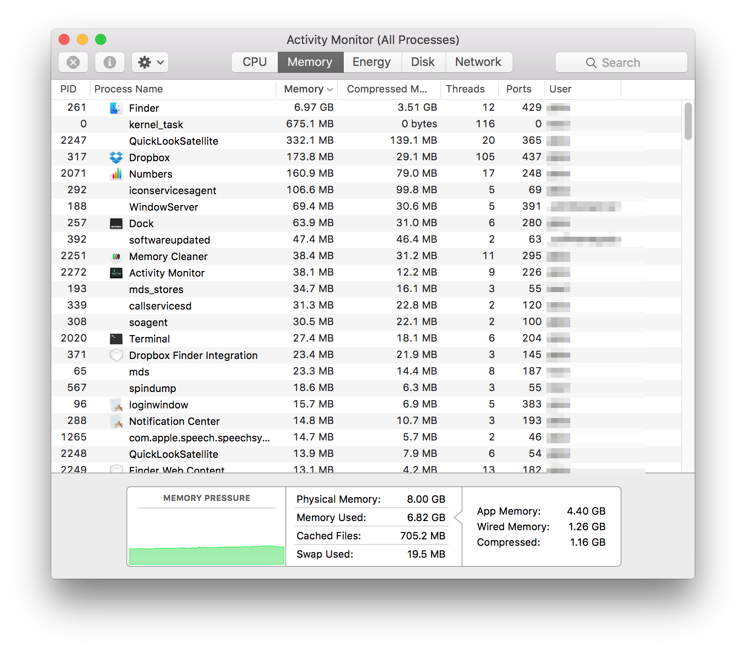The width and height of the screenshot is (746, 652).
Task: Click the Finder app icon
Action: (x=116, y=108)
